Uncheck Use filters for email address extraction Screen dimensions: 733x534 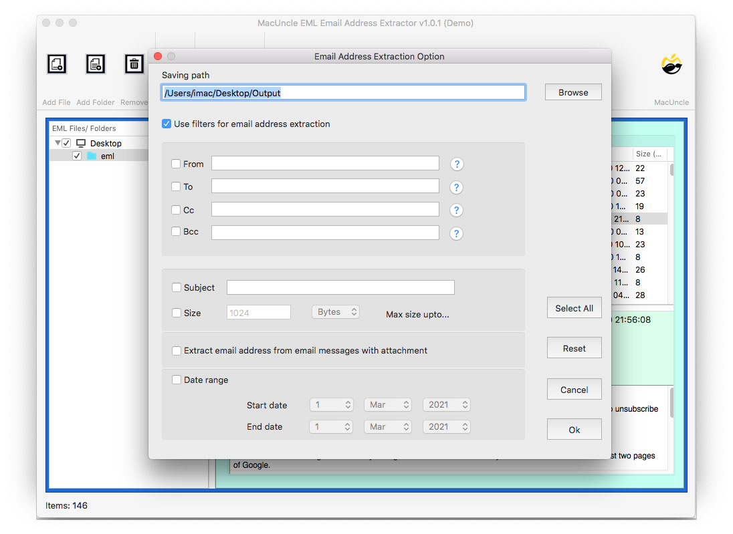click(167, 124)
